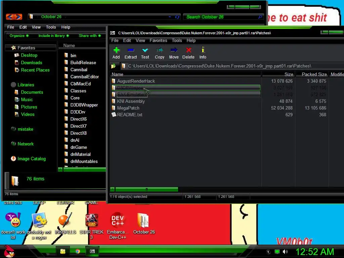Select the 7-Zip taskbar button
344x258 pixels.
(x=92, y=251)
